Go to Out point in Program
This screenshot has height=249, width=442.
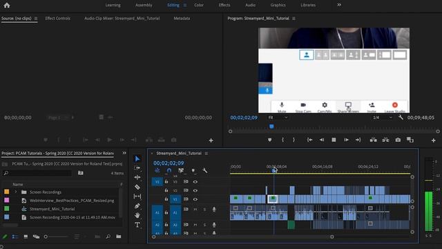358,140
